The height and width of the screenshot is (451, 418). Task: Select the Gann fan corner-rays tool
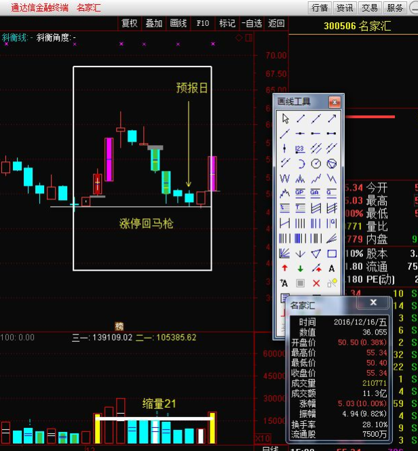(x=285, y=254)
